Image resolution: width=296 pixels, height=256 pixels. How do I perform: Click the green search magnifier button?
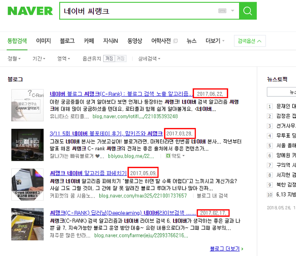(x=248, y=11)
